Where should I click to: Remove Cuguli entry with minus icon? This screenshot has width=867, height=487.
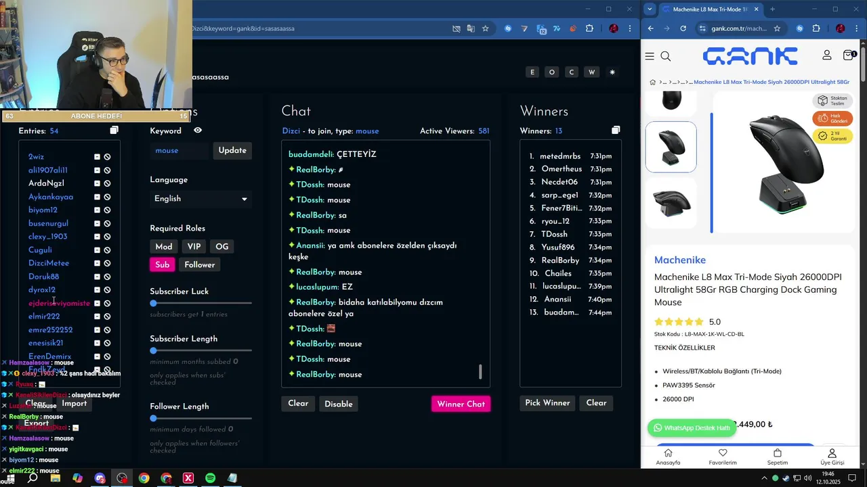97,250
